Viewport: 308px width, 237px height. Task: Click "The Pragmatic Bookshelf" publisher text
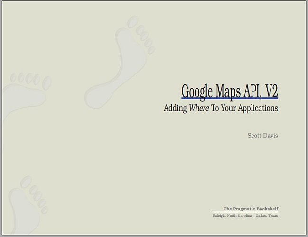[x=251, y=209]
